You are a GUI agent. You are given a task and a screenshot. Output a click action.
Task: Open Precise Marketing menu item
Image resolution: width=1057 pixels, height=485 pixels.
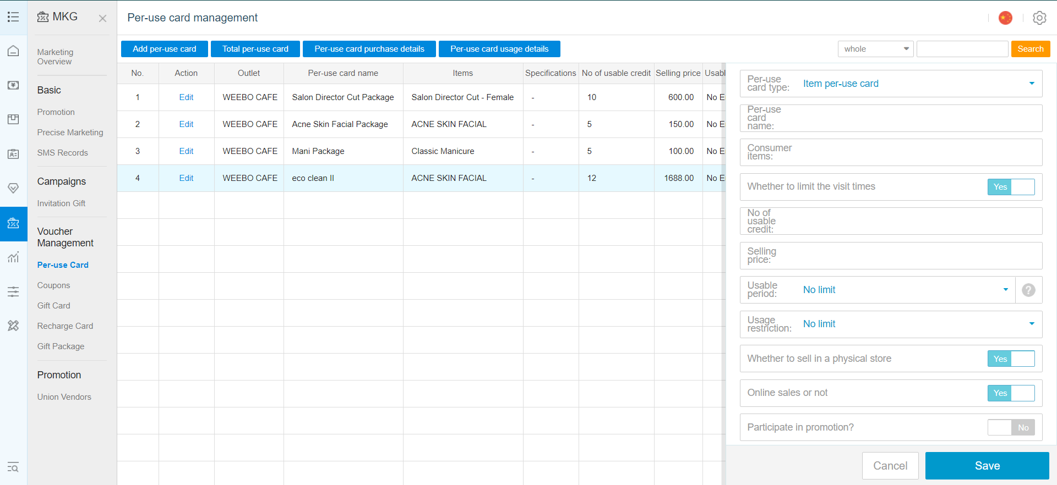tap(70, 133)
